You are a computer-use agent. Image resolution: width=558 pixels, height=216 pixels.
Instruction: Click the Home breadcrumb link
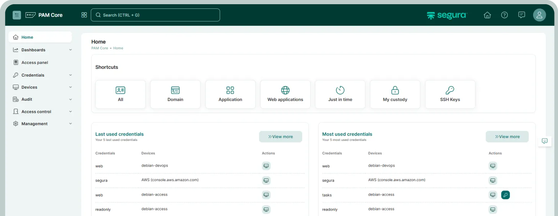(x=118, y=48)
